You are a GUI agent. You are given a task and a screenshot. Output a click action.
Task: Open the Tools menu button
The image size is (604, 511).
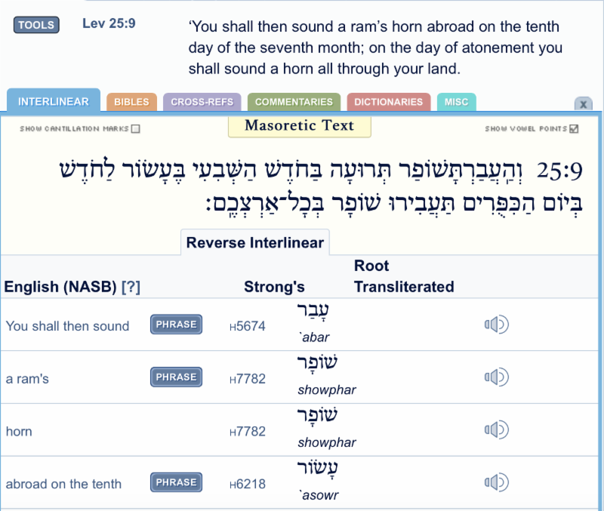(x=36, y=25)
